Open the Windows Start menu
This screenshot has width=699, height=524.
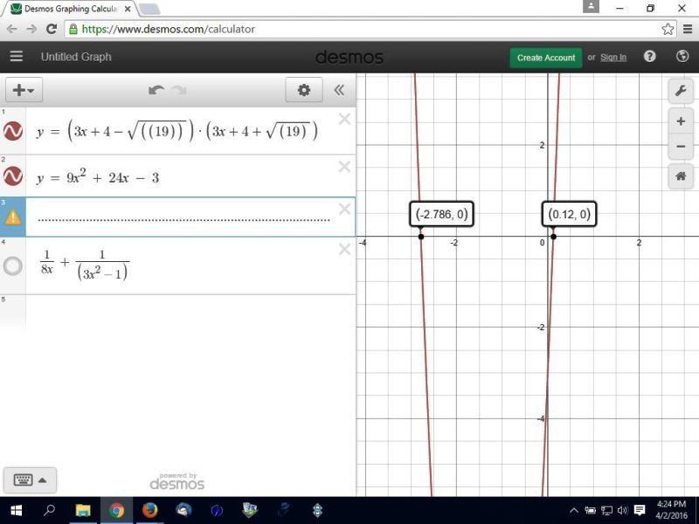click(x=17, y=510)
